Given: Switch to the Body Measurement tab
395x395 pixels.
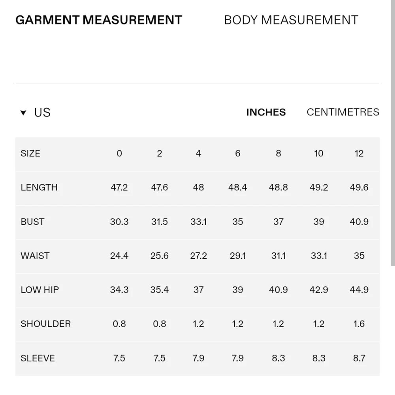Looking at the screenshot, I should tap(291, 20).
